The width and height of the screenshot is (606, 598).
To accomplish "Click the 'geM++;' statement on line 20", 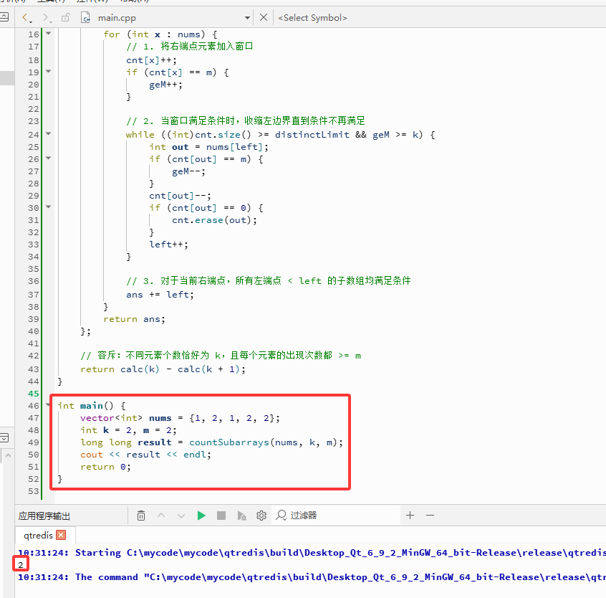I will coord(165,85).
